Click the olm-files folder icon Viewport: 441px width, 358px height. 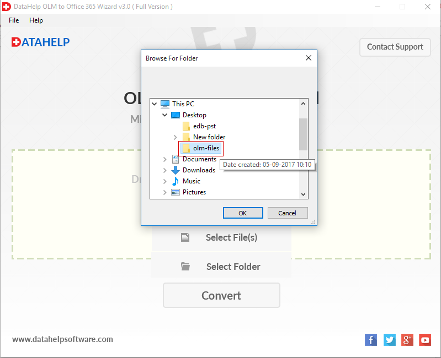186,148
